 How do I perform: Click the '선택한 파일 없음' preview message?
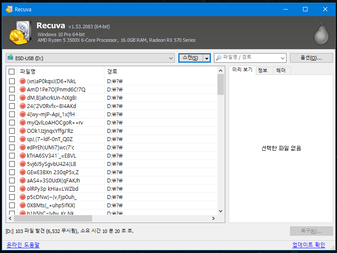[x=281, y=148]
